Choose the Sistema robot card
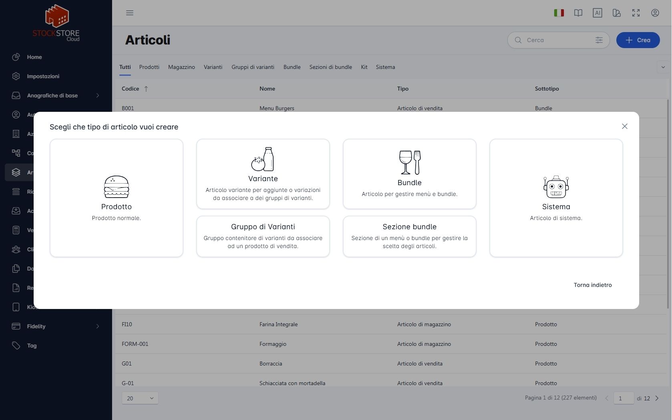 (x=556, y=198)
